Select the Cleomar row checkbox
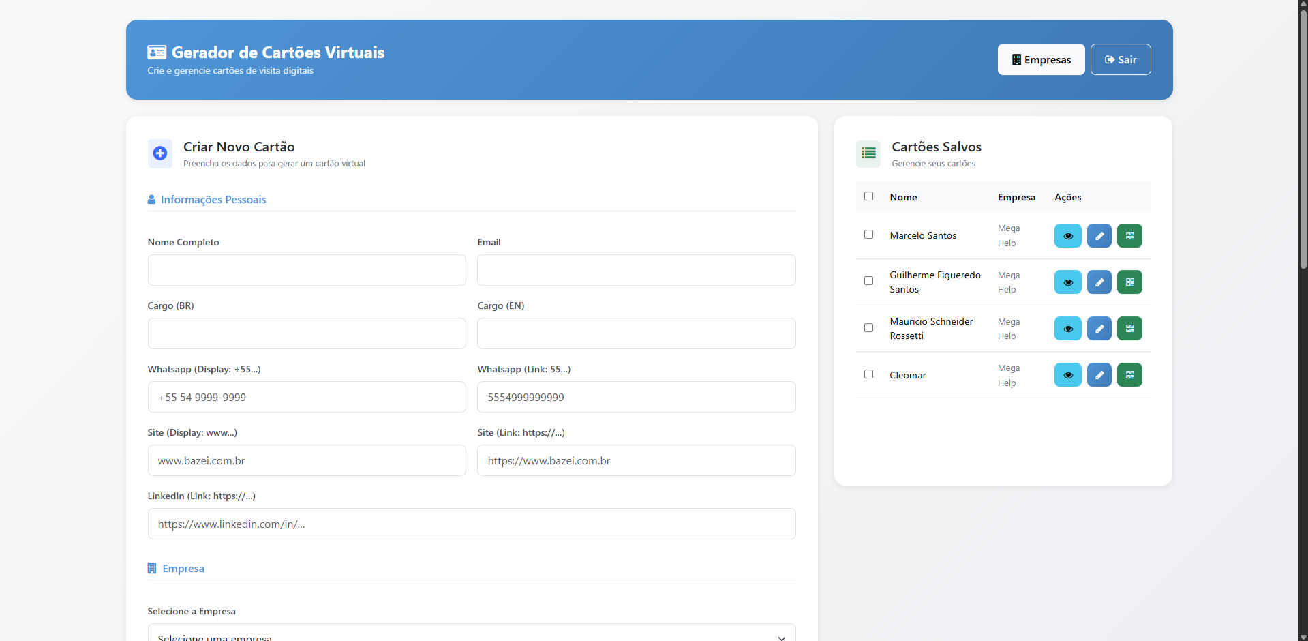The height and width of the screenshot is (641, 1308). 868,374
